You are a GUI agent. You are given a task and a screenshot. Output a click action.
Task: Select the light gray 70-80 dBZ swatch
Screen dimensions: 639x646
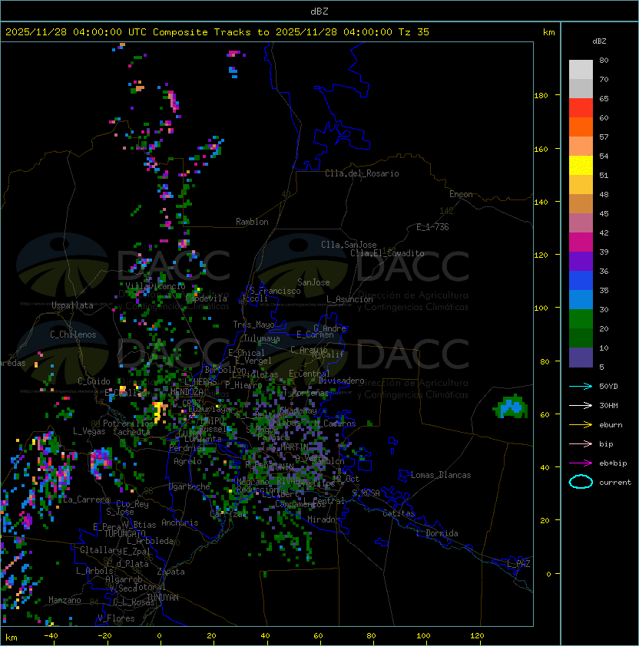pyautogui.click(x=581, y=70)
